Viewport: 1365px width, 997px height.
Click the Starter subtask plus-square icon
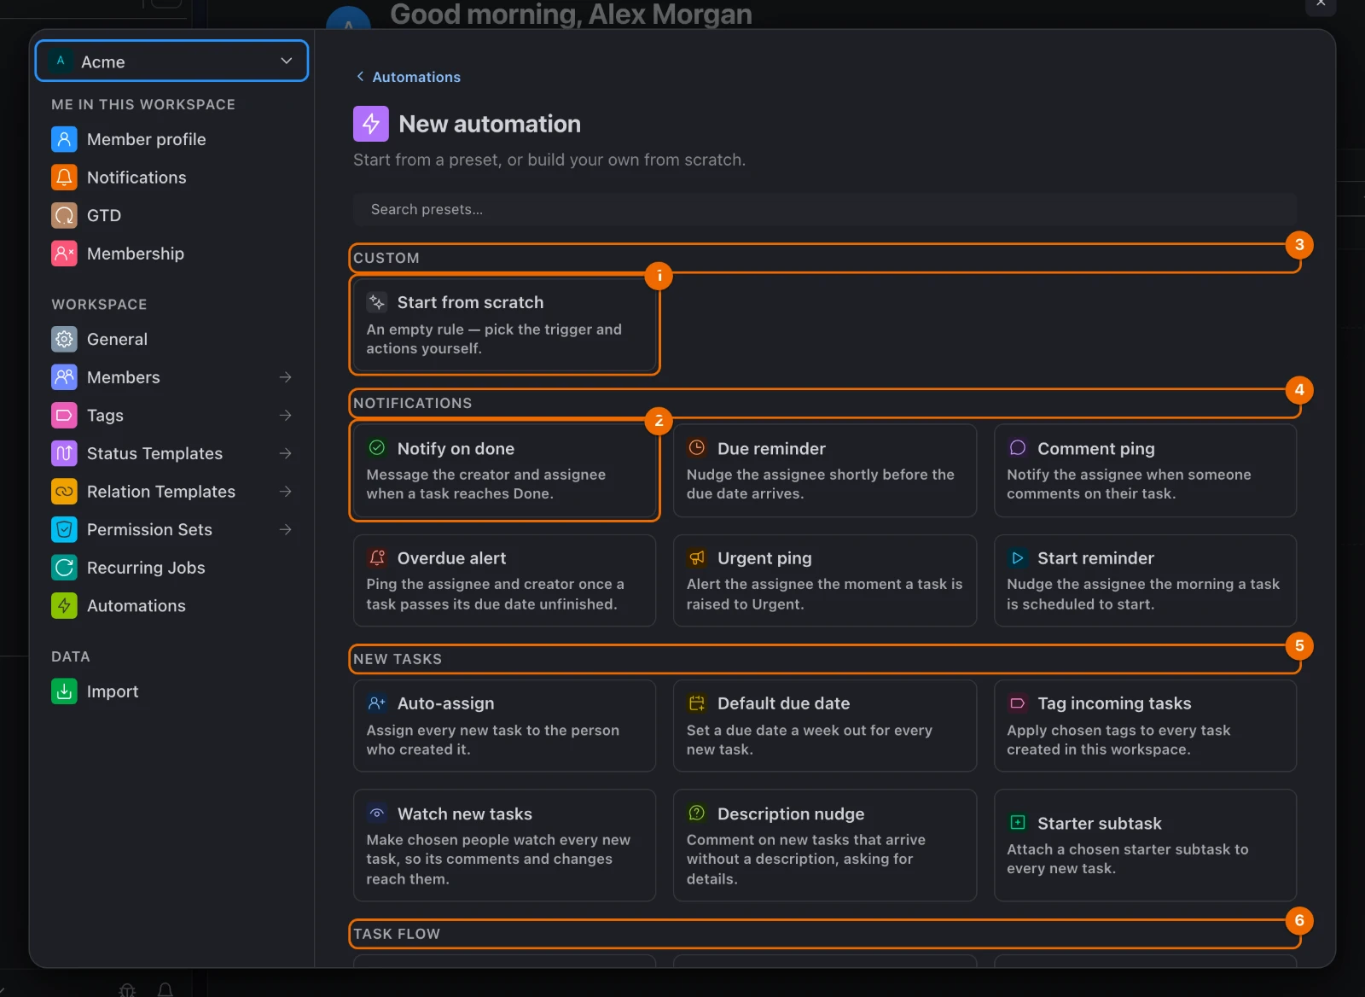point(1017,823)
